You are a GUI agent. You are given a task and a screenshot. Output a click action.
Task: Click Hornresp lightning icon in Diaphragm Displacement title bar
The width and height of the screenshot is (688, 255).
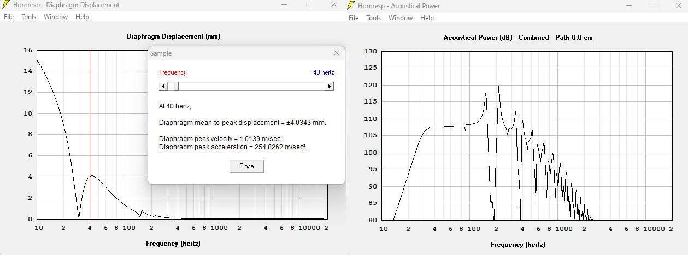6,5
